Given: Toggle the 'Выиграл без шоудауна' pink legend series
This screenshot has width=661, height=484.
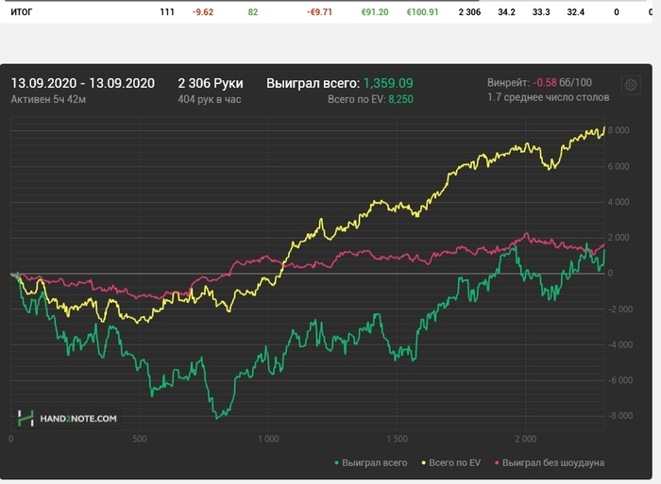Looking at the screenshot, I should 550,462.
